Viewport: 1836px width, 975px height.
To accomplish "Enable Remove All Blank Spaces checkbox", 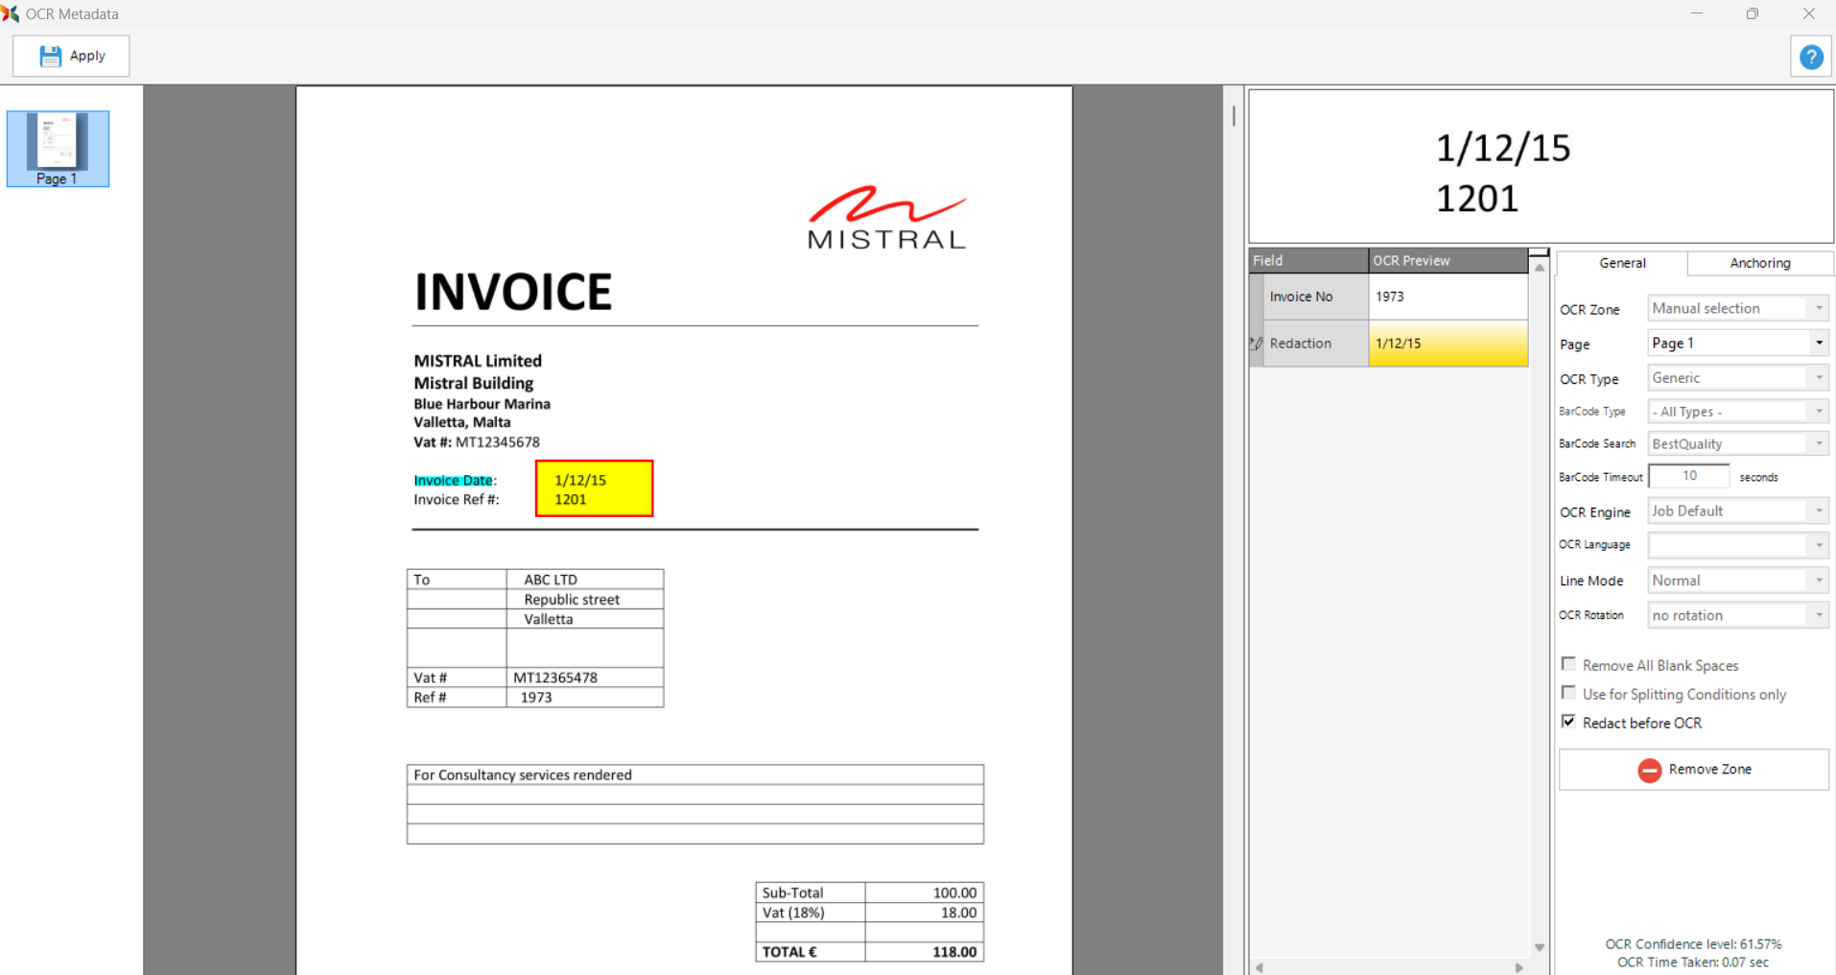I will point(1568,664).
